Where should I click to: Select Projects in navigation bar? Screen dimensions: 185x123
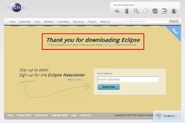click(x=92, y=22)
